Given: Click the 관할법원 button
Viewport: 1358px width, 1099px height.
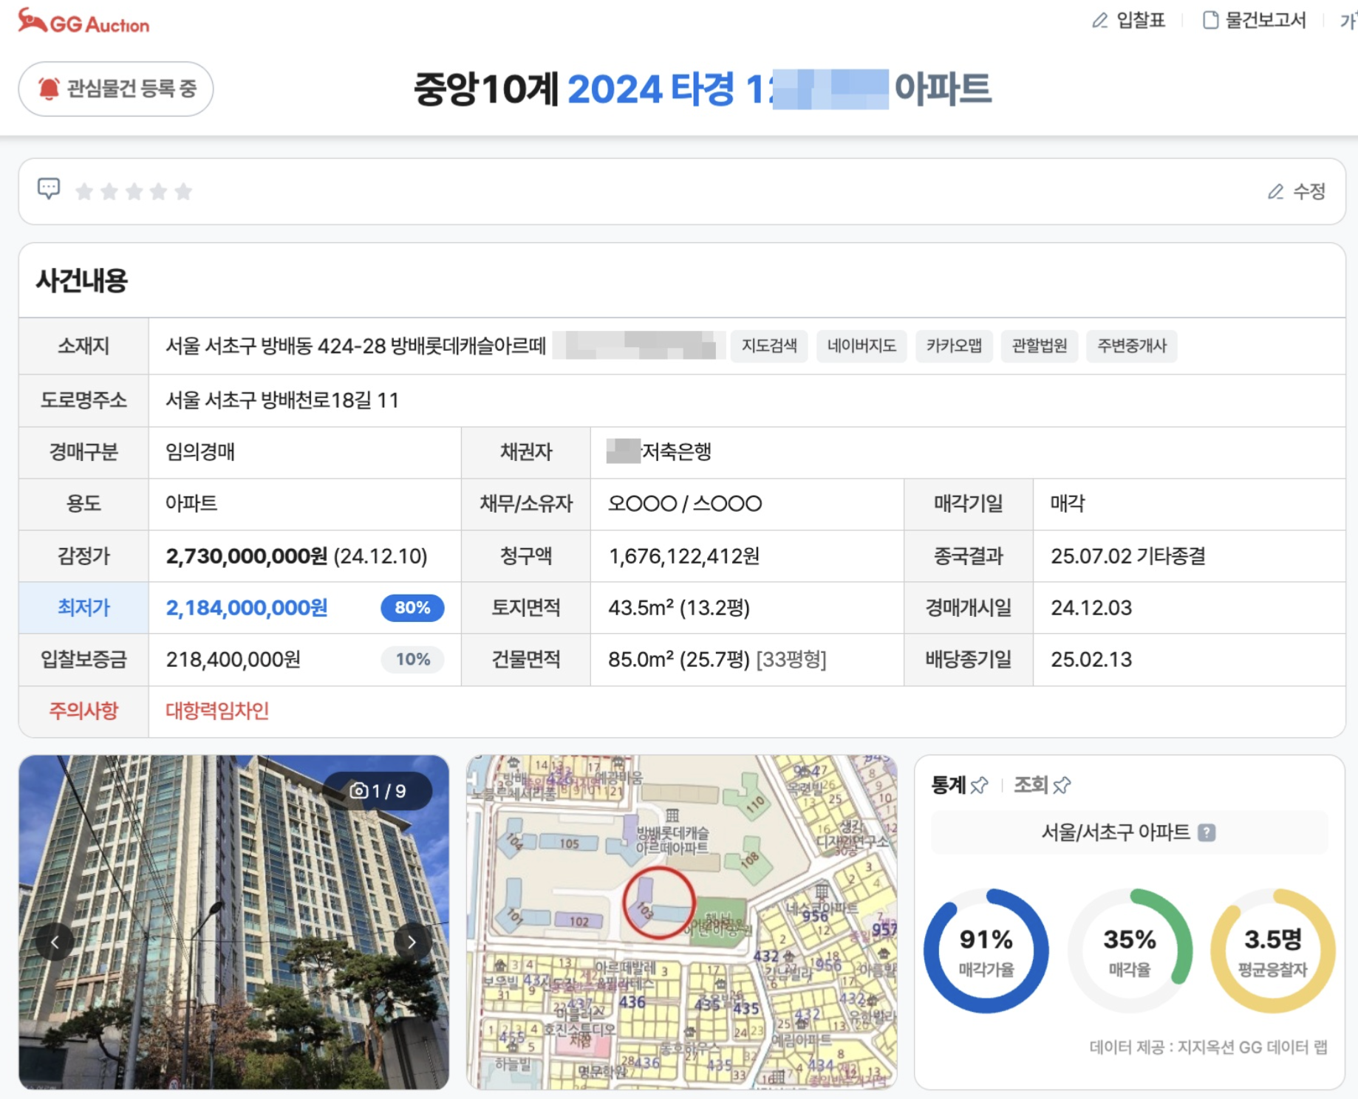Looking at the screenshot, I should click(x=1039, y=346).
